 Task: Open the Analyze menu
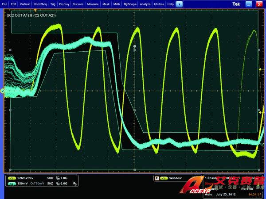point(145,4)
